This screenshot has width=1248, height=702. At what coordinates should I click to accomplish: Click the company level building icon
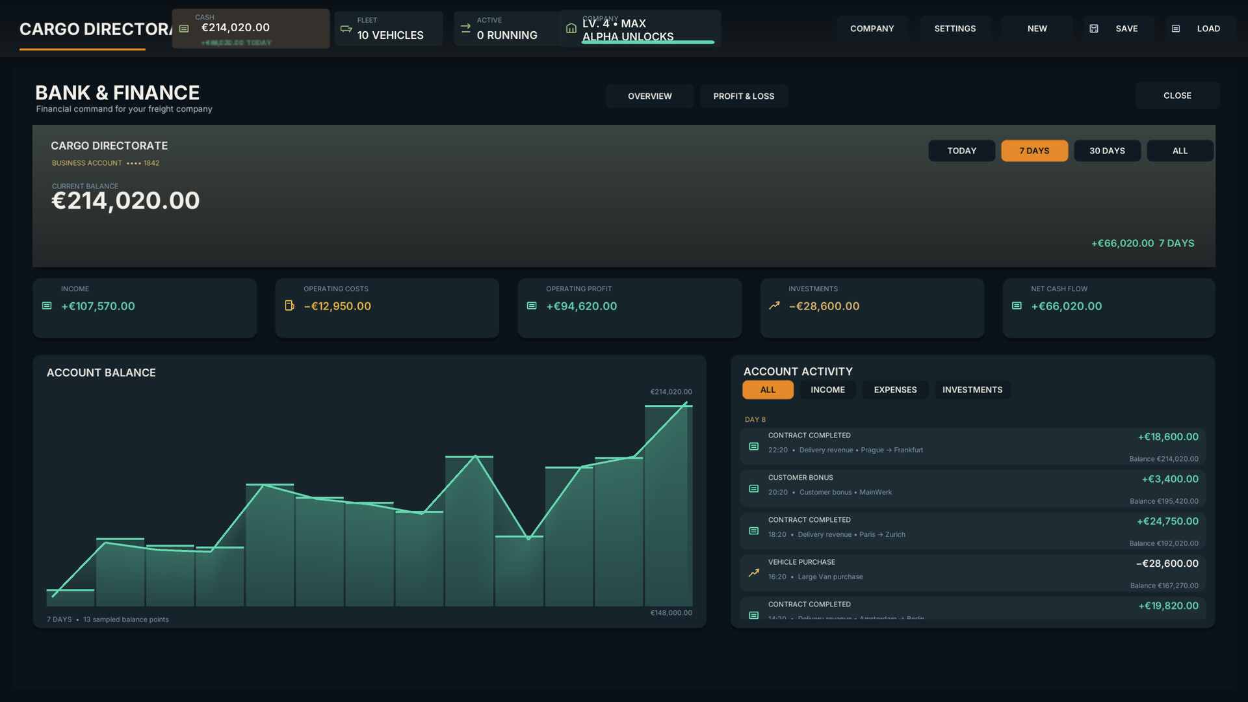tap(571, 29)
